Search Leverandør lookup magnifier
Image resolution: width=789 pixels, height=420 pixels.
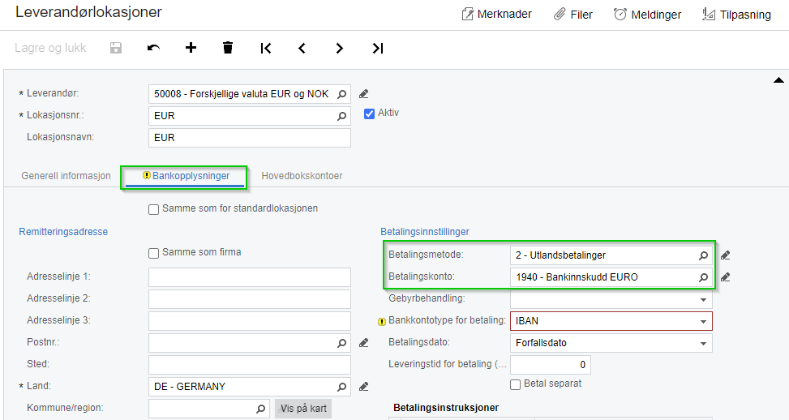pyautogui.click(x=341, y=94)
